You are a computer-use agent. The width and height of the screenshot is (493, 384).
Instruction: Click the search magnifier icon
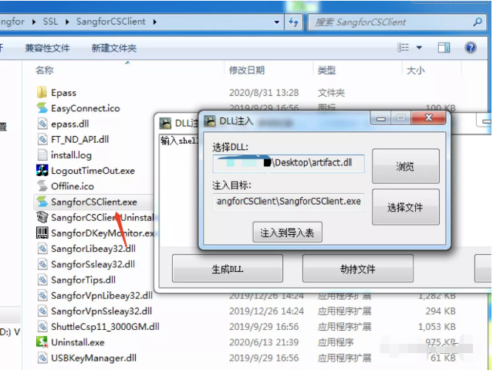[478, 22]
